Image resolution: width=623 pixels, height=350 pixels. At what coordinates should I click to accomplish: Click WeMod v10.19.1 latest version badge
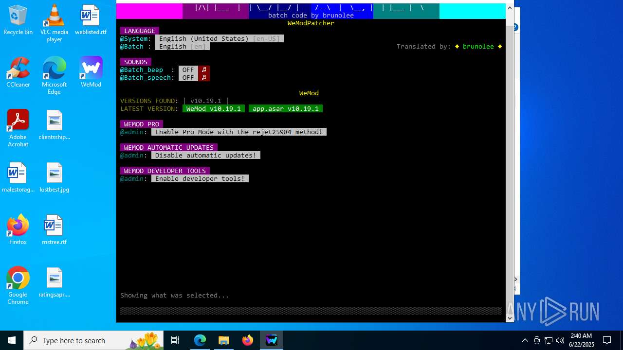[214, 108]
